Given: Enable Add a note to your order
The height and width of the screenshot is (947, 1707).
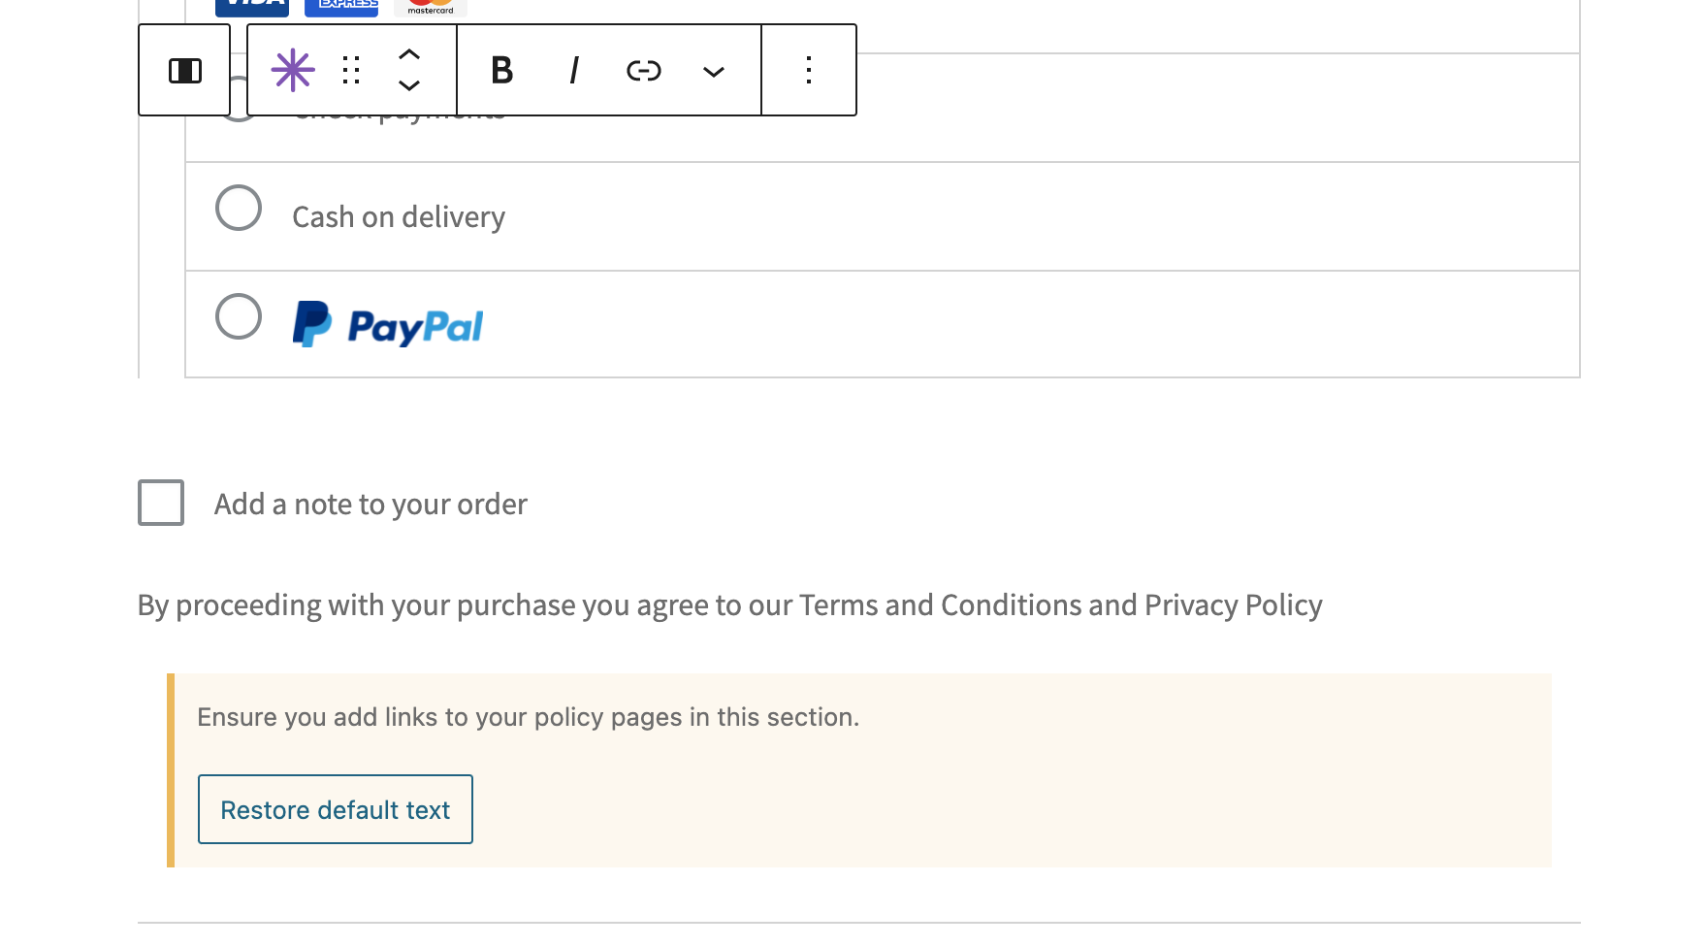Looking at the screenshot, I should (160, 502).
